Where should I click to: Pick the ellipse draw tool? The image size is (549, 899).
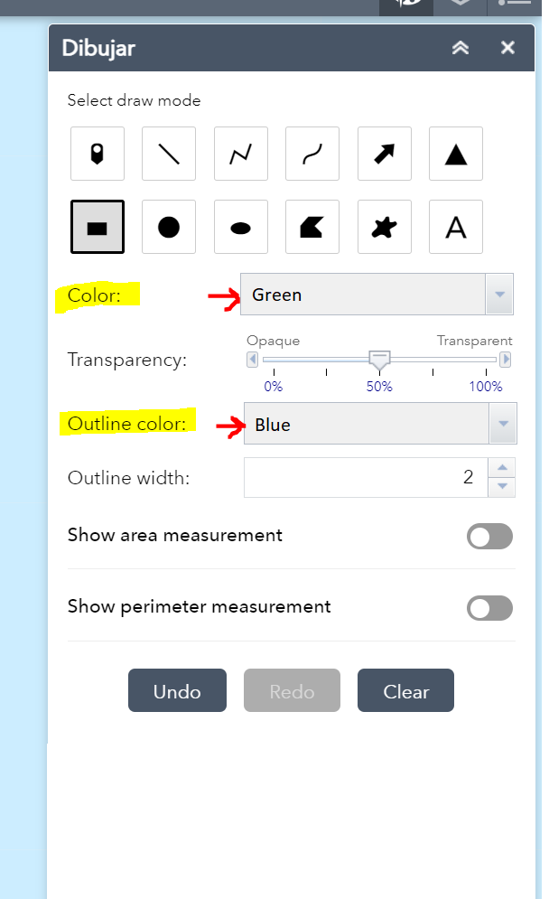point(240,227)
